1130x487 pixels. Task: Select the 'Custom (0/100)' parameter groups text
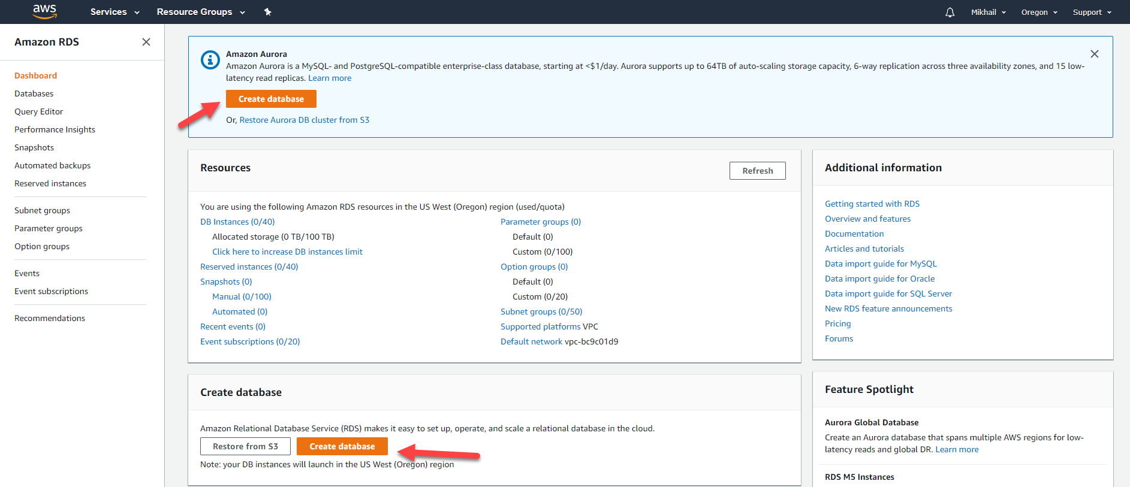(x=543, y=252)
